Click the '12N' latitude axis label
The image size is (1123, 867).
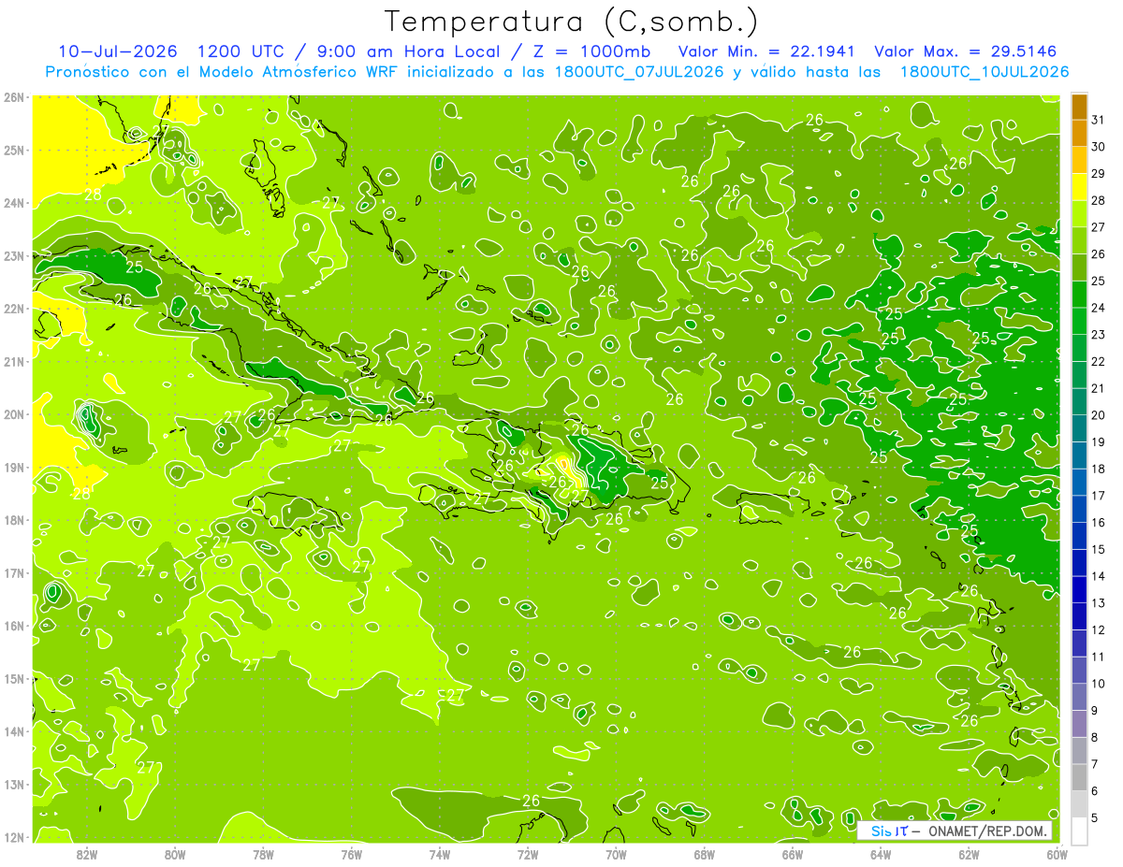(x=14, y=837)
